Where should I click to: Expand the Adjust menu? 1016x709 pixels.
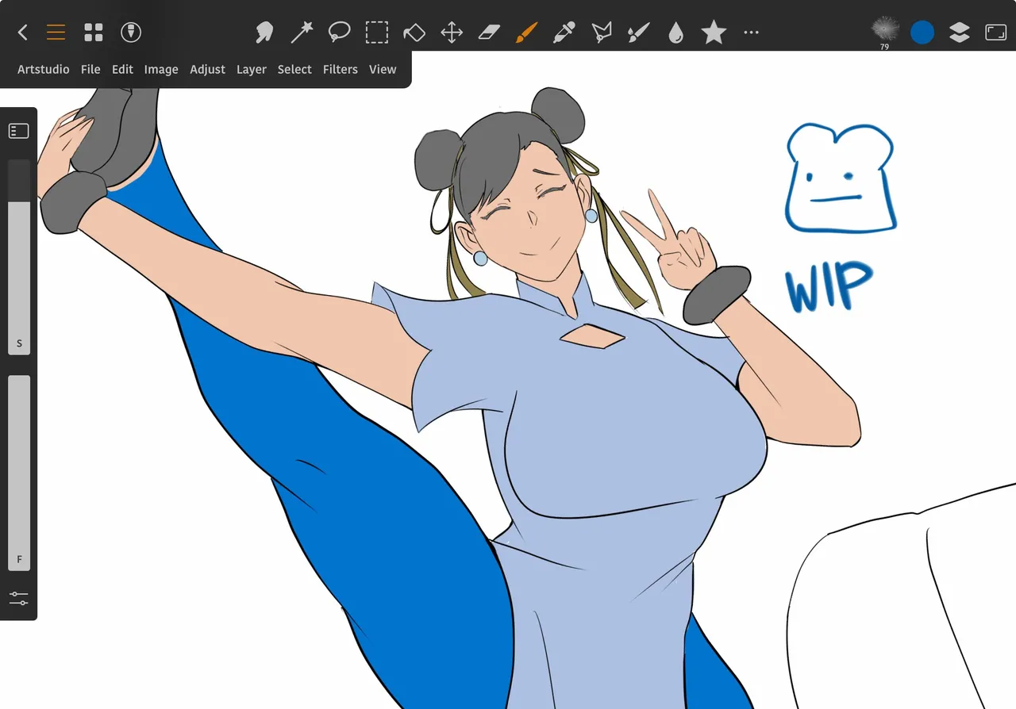tap(207, 70)
